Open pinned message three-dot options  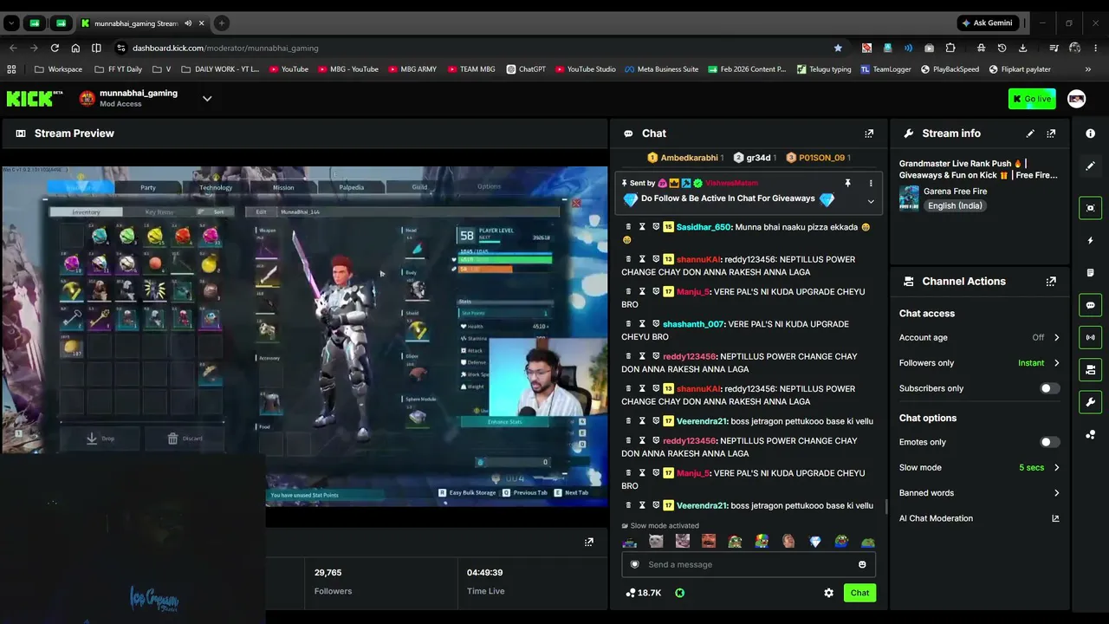point(871,183)
